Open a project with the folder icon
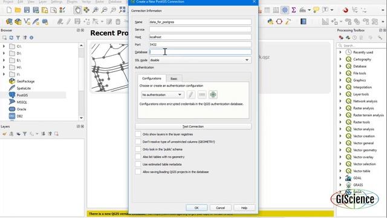 18,10
